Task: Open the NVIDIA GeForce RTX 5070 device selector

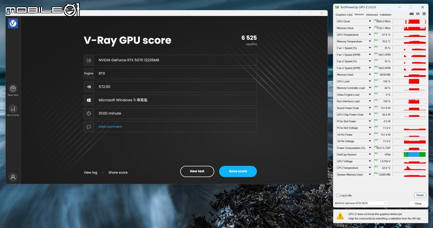Action: point(361,203)
